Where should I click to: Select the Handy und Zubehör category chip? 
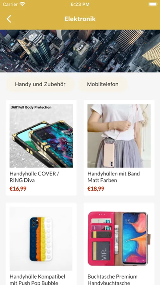click(40, 84)
